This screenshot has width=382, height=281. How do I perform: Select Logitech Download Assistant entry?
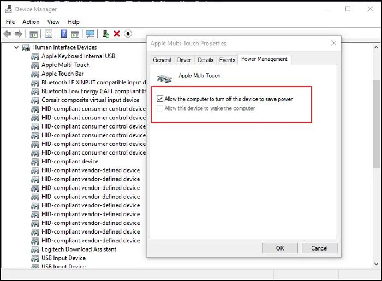79,249
